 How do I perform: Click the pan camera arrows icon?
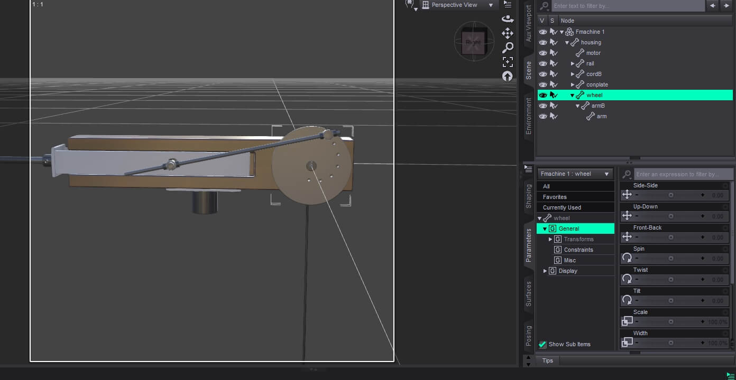(x=508, y=33)
